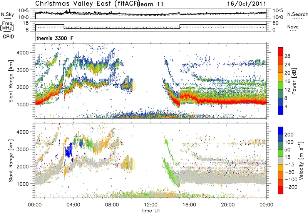
Task: Click the "08:00" time tick label
Action: [112, 205]
